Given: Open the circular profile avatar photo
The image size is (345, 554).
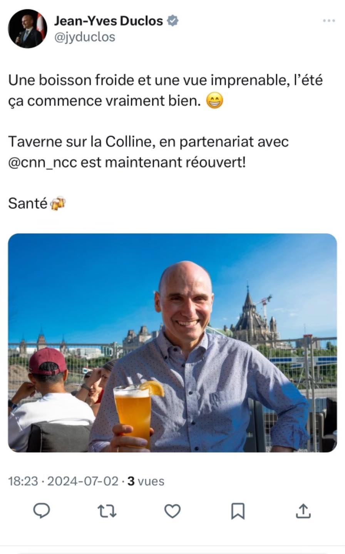Looking at the screenshot, I should (27, 29).
